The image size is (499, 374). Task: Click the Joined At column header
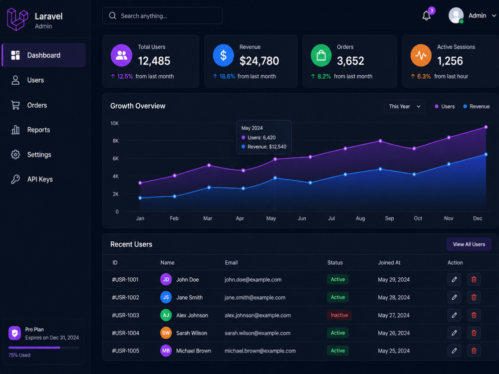(x=389, y=263)
